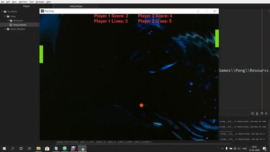Open the Windows notification center
The height and width of the screenshot is (152, 270).
pyautogui.click(x=265, y=148)
